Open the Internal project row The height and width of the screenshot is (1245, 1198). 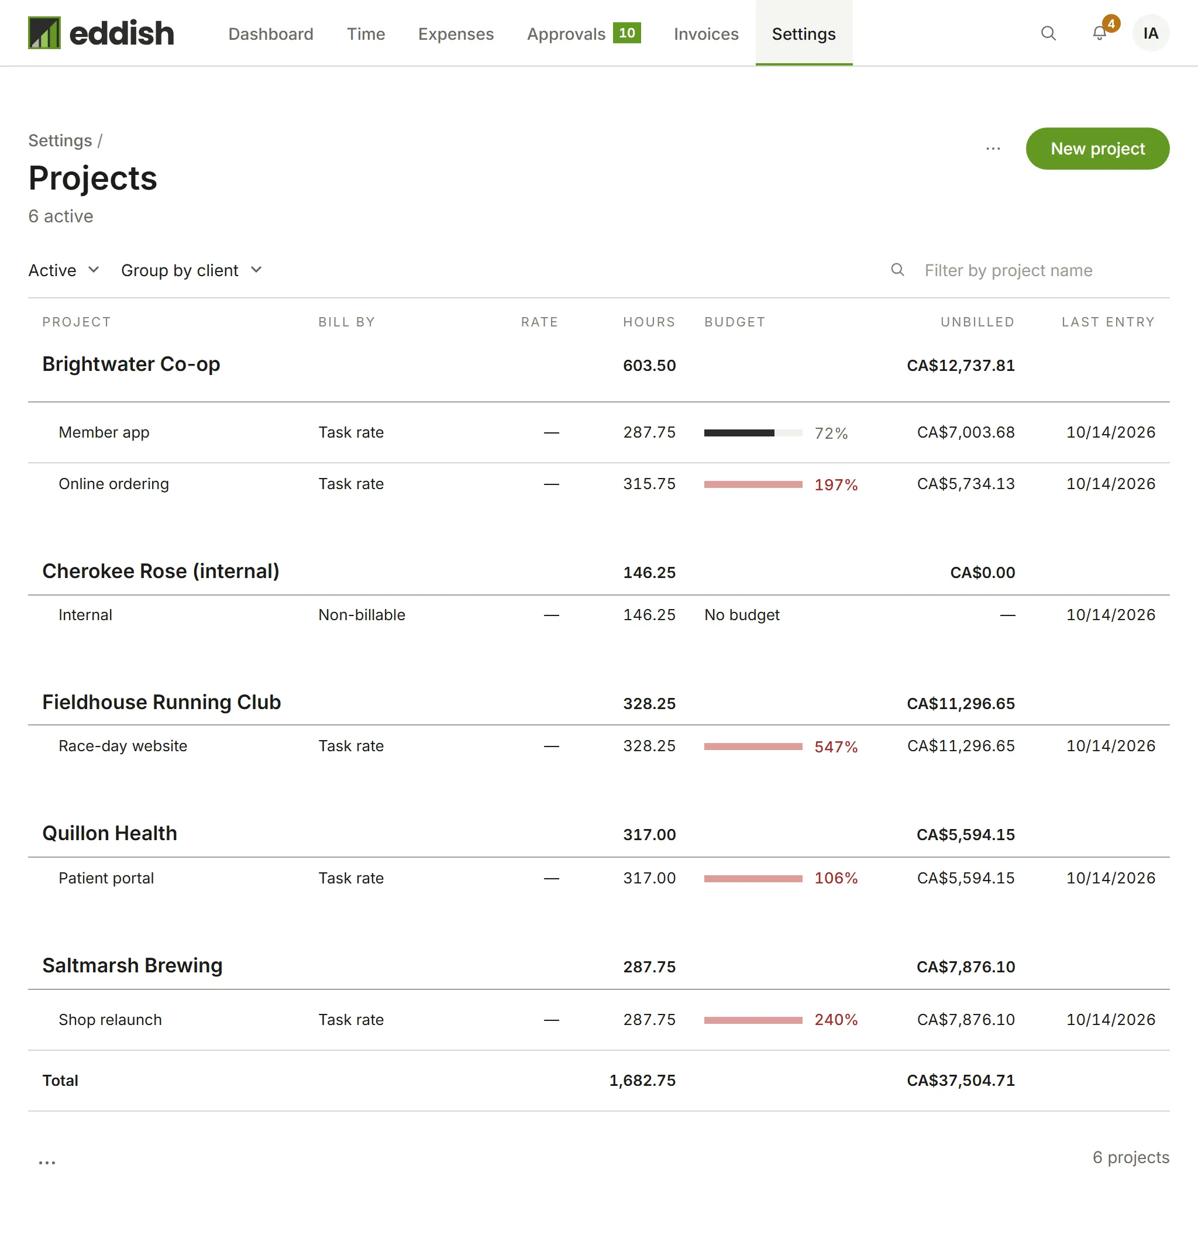[x=598, y=615]
